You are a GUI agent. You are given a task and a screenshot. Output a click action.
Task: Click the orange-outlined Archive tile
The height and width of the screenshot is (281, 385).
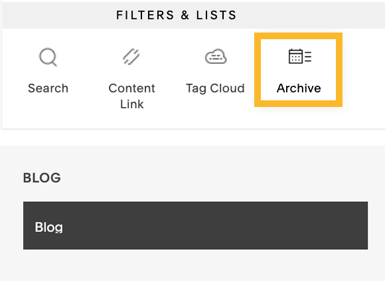[298, 70]
